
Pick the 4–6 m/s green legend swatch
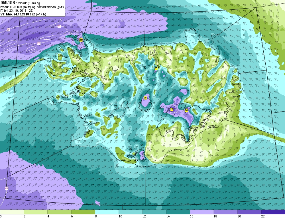coord(59,212)
